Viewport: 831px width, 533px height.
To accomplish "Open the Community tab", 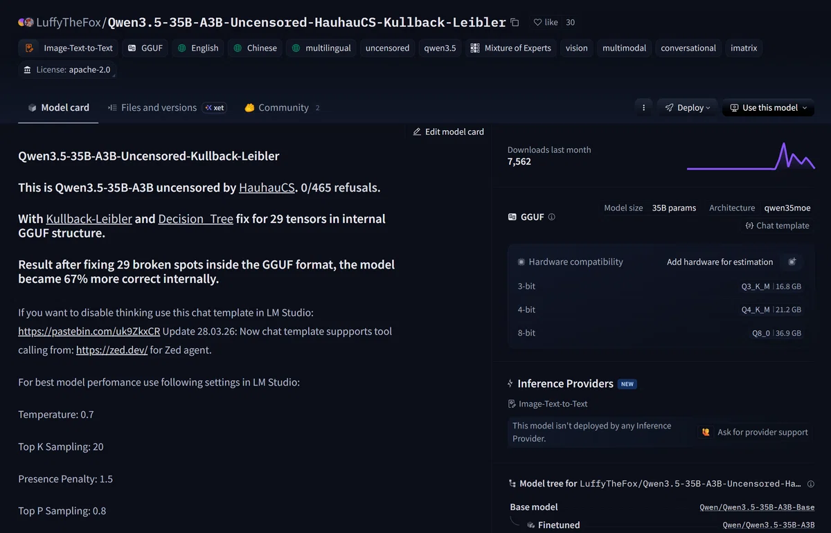I will pyautogui.click(x=282, y=107).
